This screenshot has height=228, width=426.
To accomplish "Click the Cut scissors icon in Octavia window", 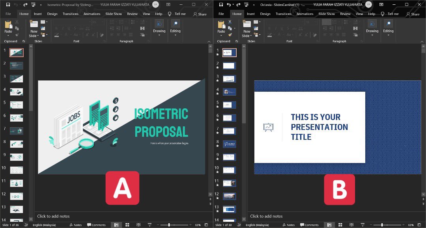I will 230,22.
